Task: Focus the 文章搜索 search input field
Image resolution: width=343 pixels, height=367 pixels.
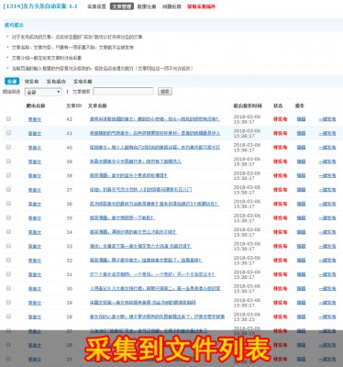Action: point(123,91)
